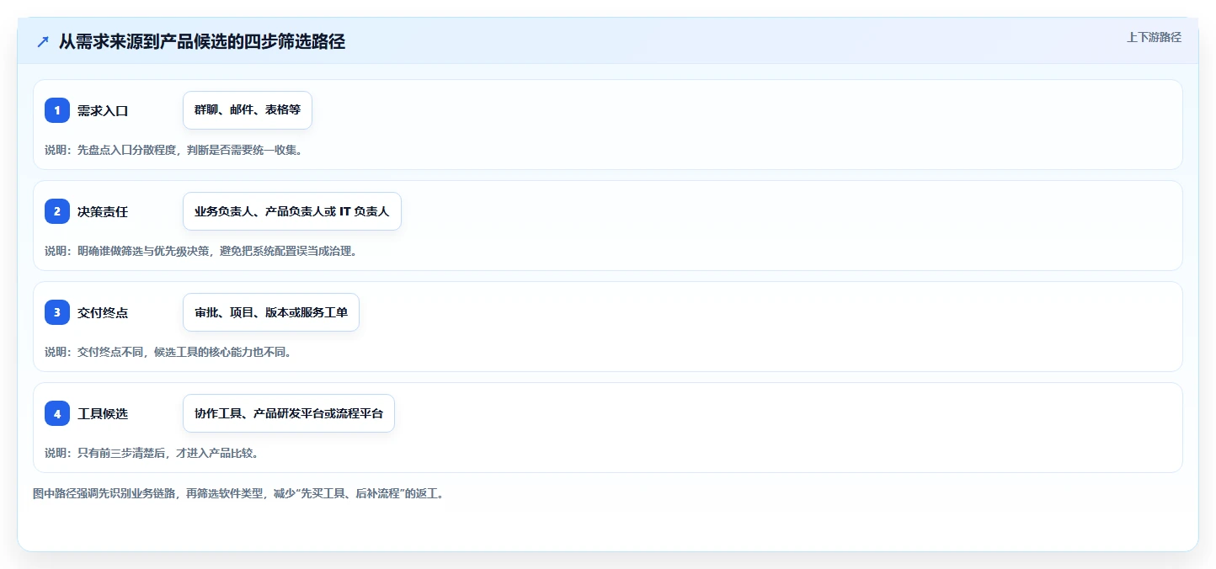Select the 群聊、邮件、表格等 chip
1216x569 pixels.
tap(248, 110)
